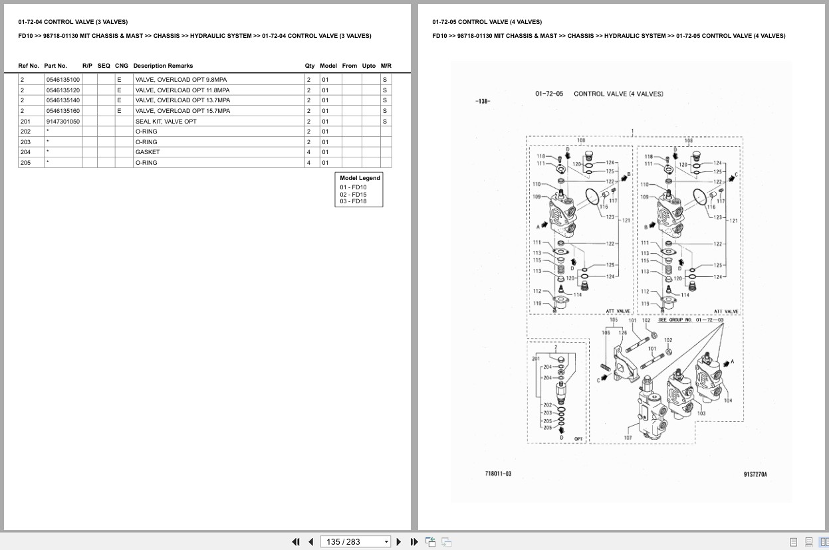
Task: Click the greyed-out next view icon
Action: [447, 541]
